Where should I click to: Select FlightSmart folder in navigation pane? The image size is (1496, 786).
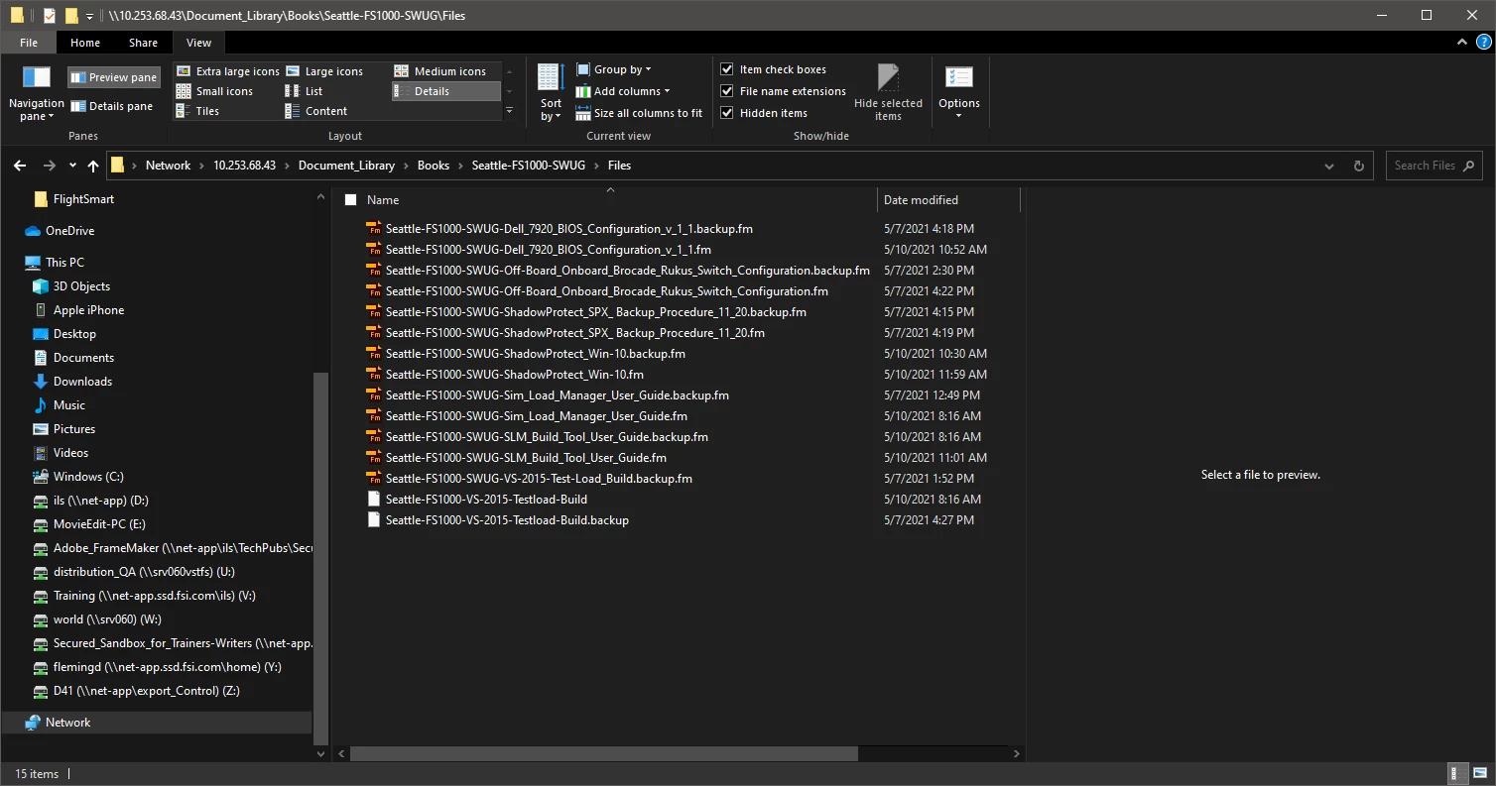click(83, 199)
